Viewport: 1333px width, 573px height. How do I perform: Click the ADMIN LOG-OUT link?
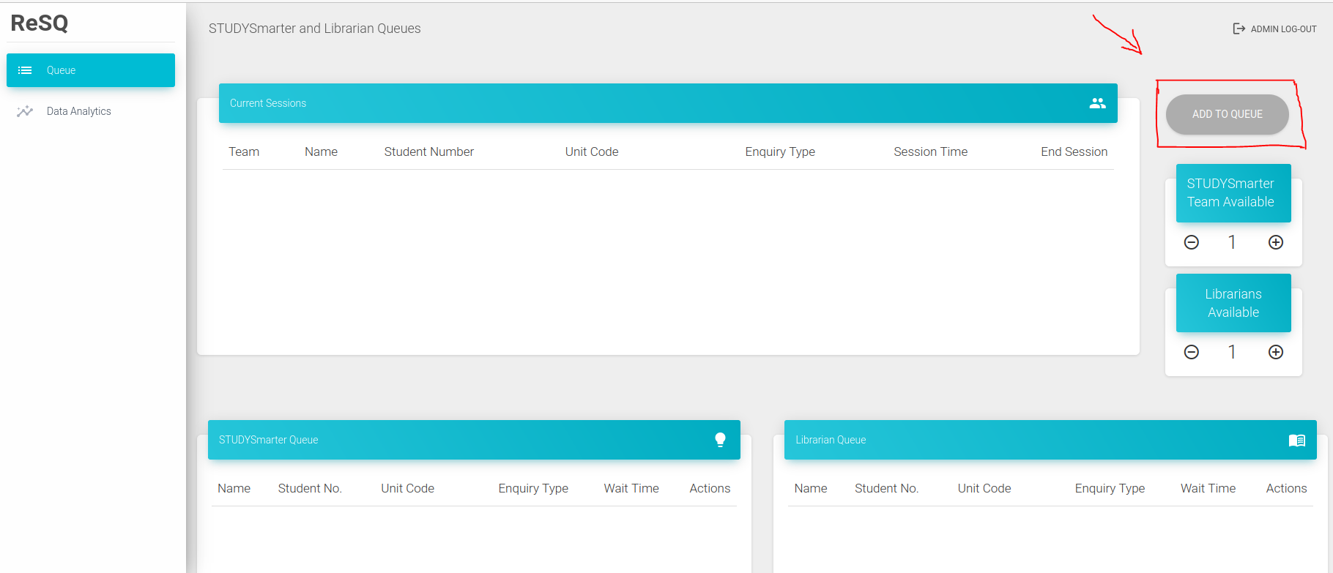pyautogui.click(x=1282, y=29)
